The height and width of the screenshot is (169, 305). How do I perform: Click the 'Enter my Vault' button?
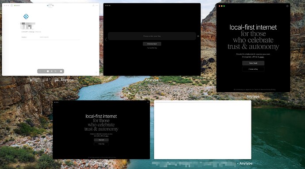152,44
